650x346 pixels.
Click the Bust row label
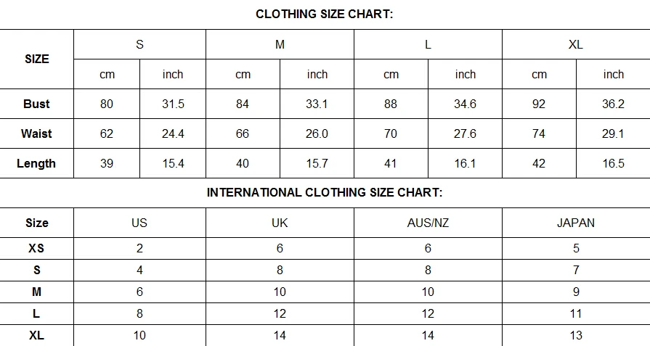coord(36,104)
